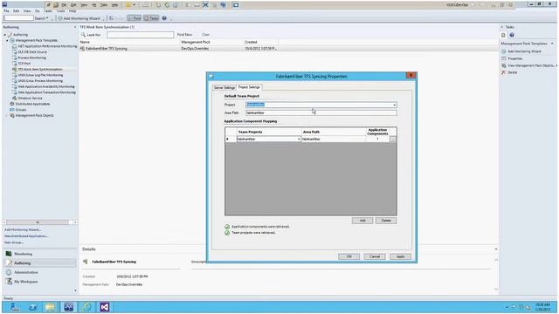The height and width of the screenshot is (314, 559).
Task: Select Web Application Transaction Monitoring template
Action: 46,92
